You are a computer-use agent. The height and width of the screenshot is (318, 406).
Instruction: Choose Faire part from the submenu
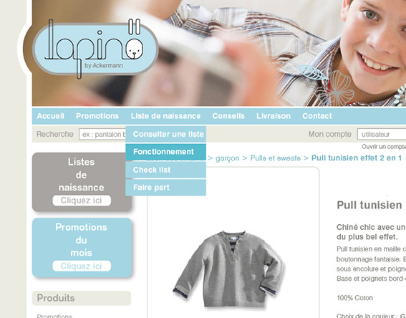[165, 188]
